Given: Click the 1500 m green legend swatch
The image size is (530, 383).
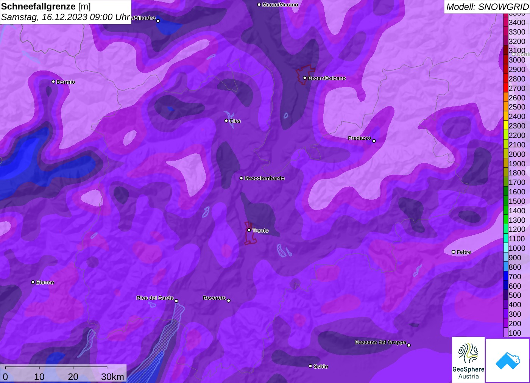Looking at the screenshot, I should point(506,201).
